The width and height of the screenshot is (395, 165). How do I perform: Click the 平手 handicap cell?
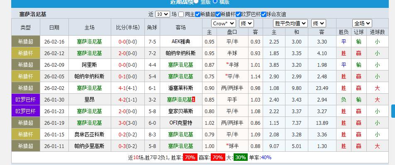click(232, 99)
